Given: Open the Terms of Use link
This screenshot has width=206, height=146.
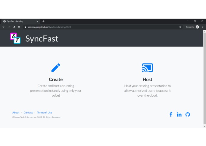Looking at the screenshot, I should (44, 113).
